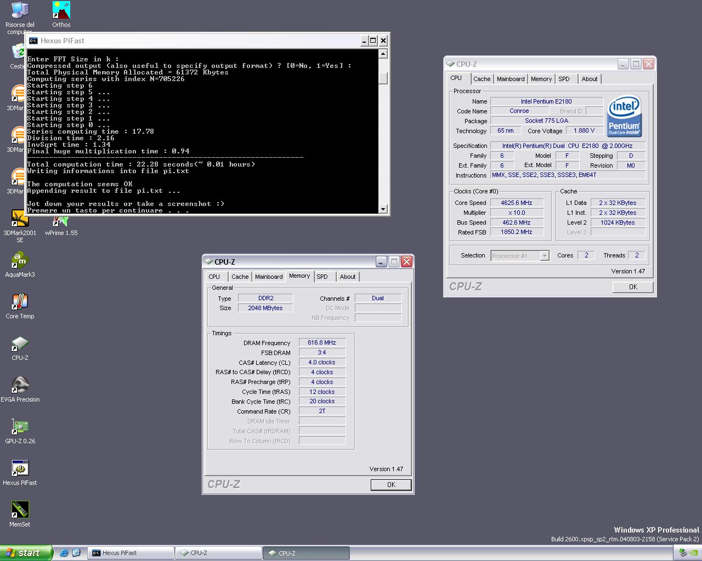Click the Internet Explorer quick launch icon
The height and width of the screenshot is (561, 702).
(x=64, y=553)
